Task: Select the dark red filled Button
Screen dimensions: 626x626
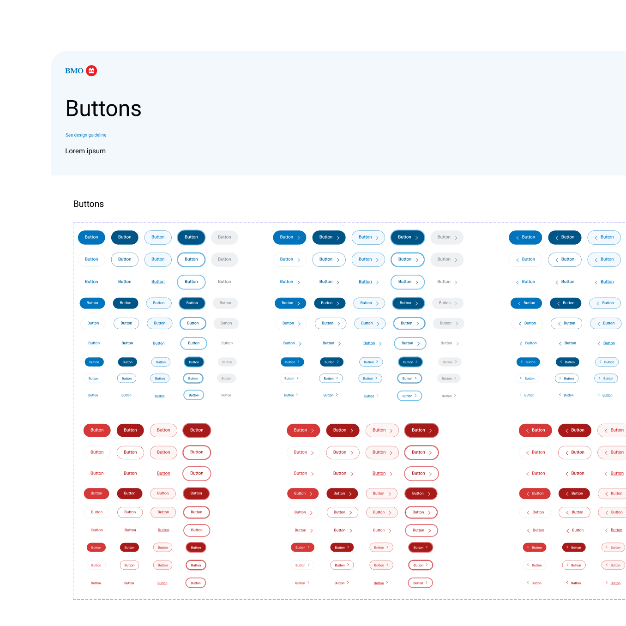Action: (130, 430)
